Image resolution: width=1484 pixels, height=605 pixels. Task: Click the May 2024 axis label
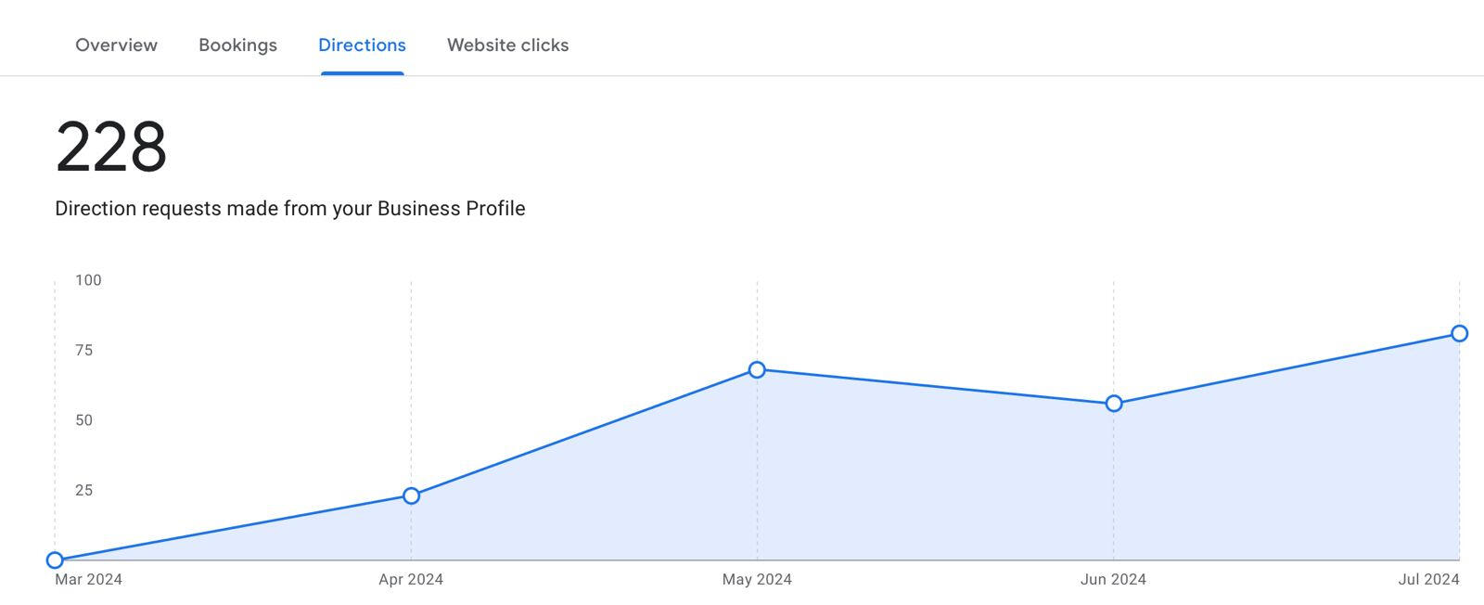tap(760, 579)
